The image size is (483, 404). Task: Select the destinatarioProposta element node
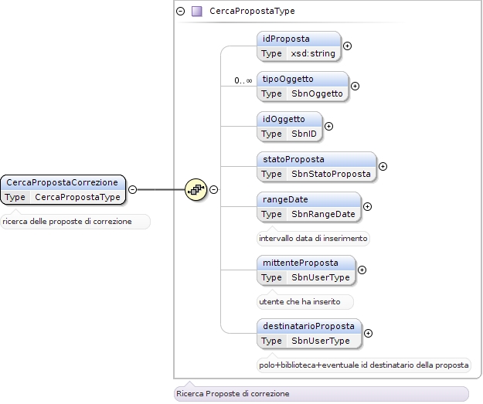coord(309,334)
